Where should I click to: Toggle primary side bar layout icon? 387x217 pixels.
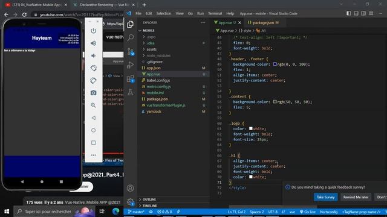348,13
